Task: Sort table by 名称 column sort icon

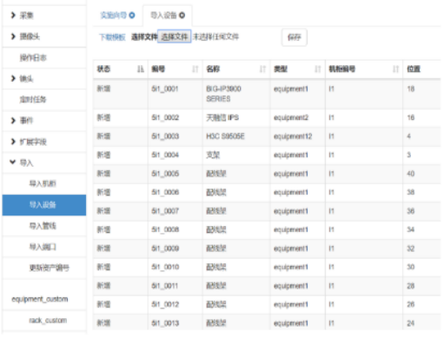Action: tap(262, 70)
